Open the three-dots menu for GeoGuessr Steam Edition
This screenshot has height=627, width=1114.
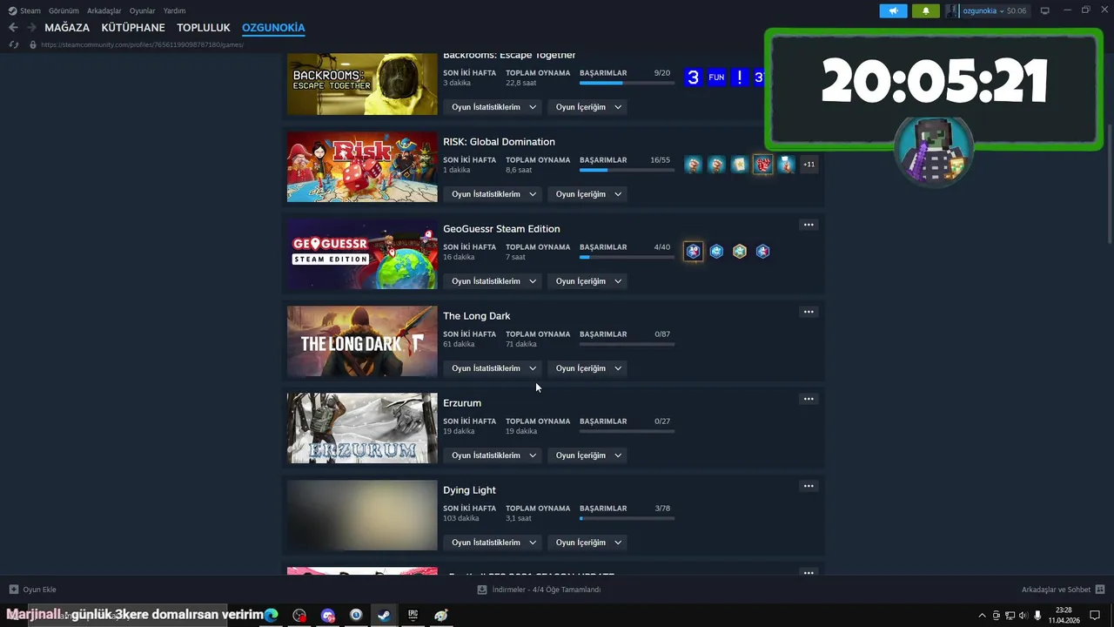point(809,225)
